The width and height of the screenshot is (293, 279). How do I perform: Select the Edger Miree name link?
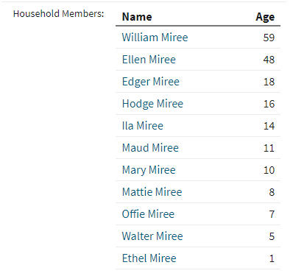151,82
